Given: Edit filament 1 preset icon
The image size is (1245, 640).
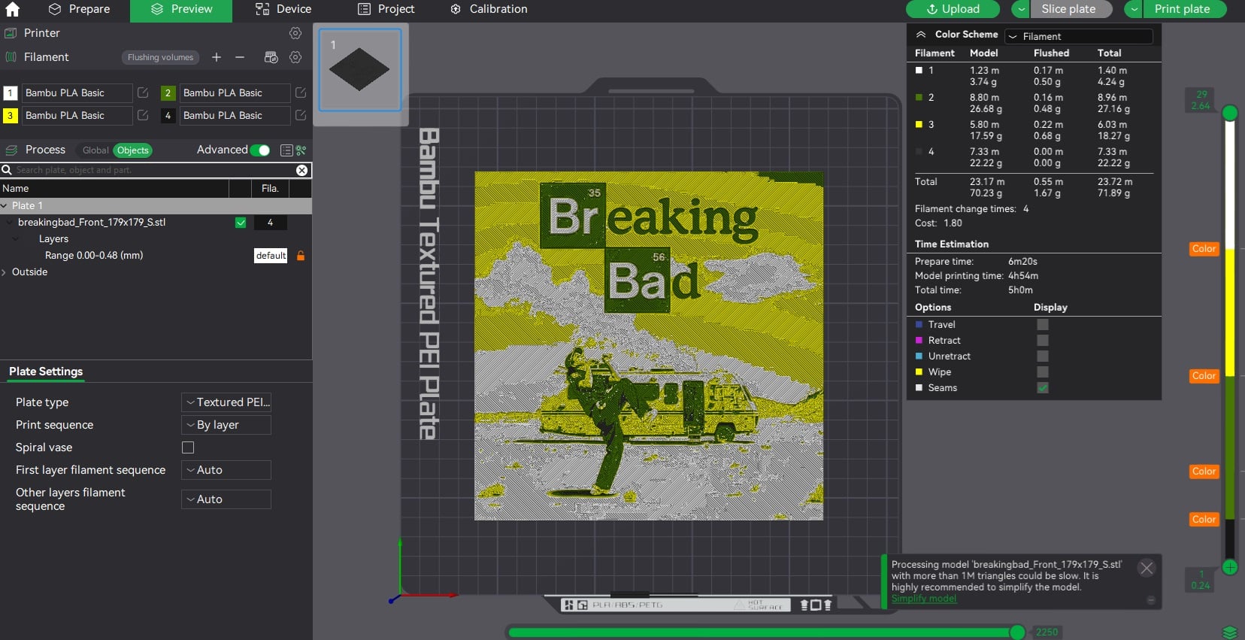Looking at the screenshot, I should click(x=143, y=93).
